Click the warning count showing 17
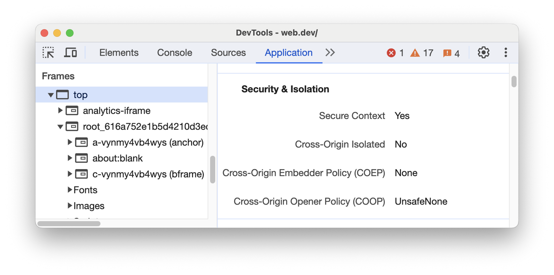The width and height of the screenshot is (554, 275). tap(422, 53)
